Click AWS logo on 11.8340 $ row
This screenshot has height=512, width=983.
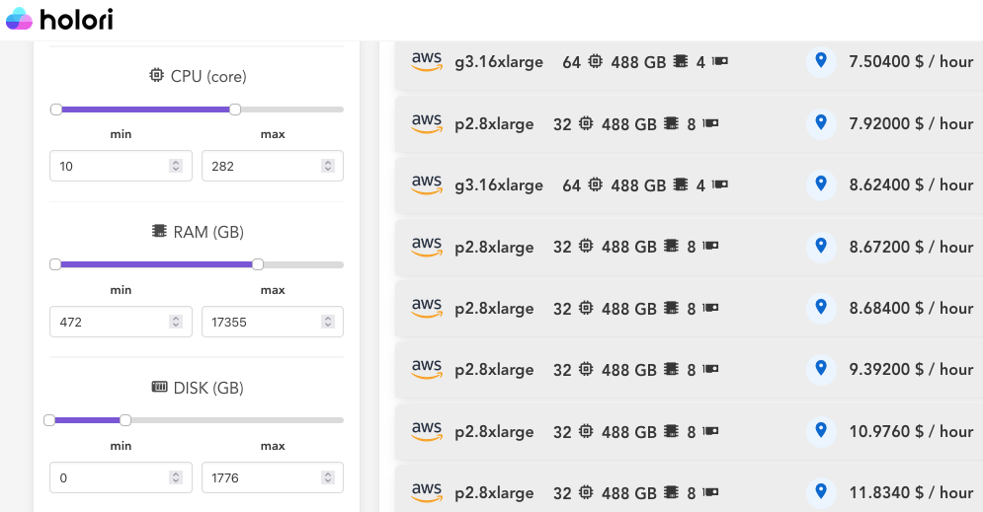(427, 492)
